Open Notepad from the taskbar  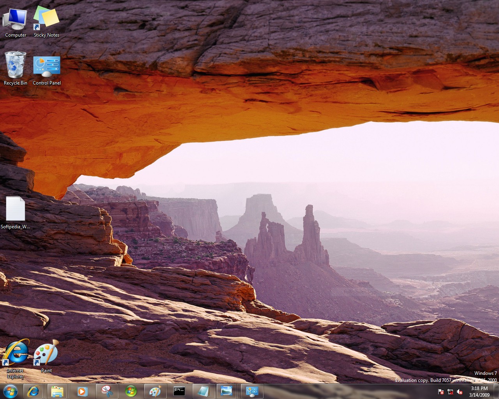(x=203, y=391)
